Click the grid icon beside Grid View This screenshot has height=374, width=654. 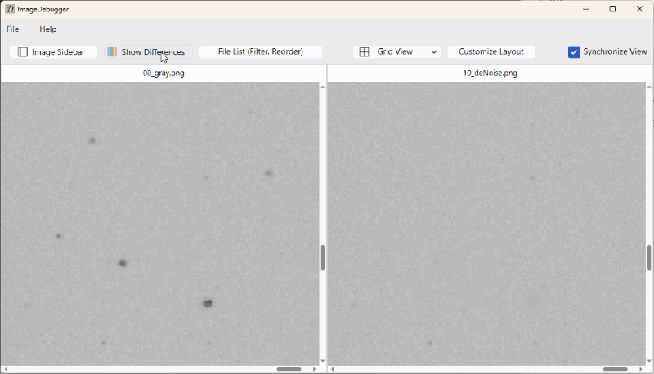pyautogui.click(x=365, y=52)
